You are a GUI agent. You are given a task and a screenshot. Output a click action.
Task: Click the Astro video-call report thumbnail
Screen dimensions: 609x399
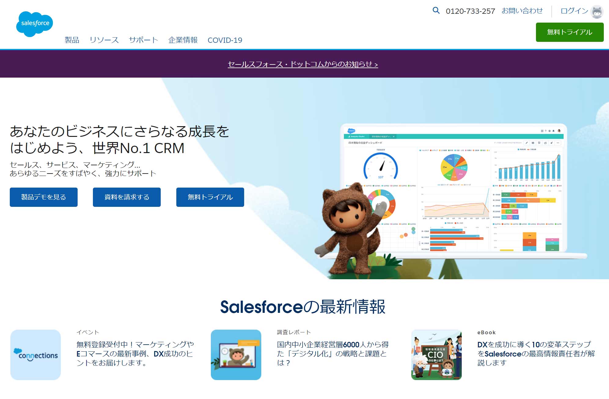click(236, 355)
